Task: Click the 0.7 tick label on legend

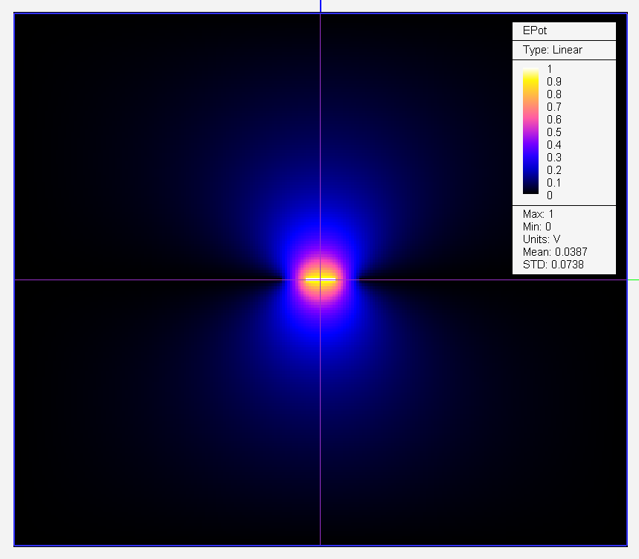Action: click(554, 107)
